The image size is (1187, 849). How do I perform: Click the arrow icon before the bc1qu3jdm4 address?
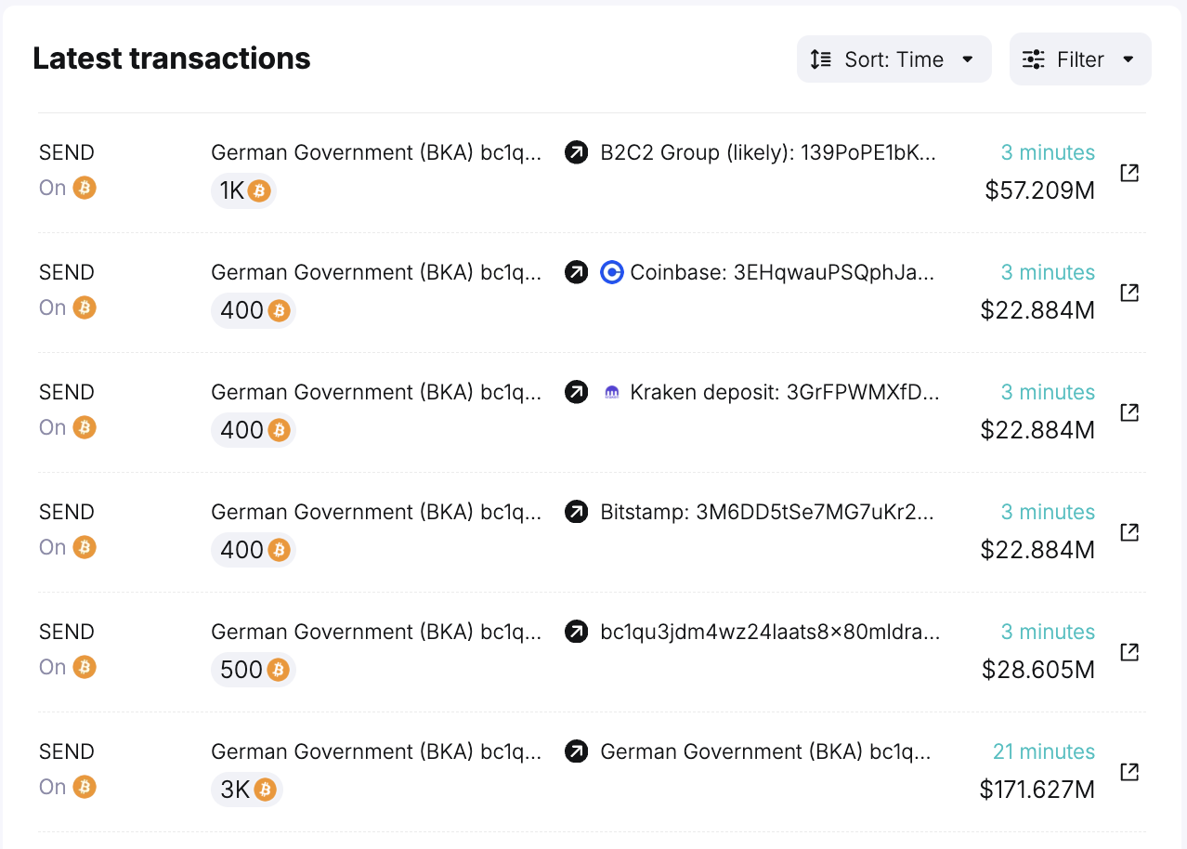tap(576, 632)
